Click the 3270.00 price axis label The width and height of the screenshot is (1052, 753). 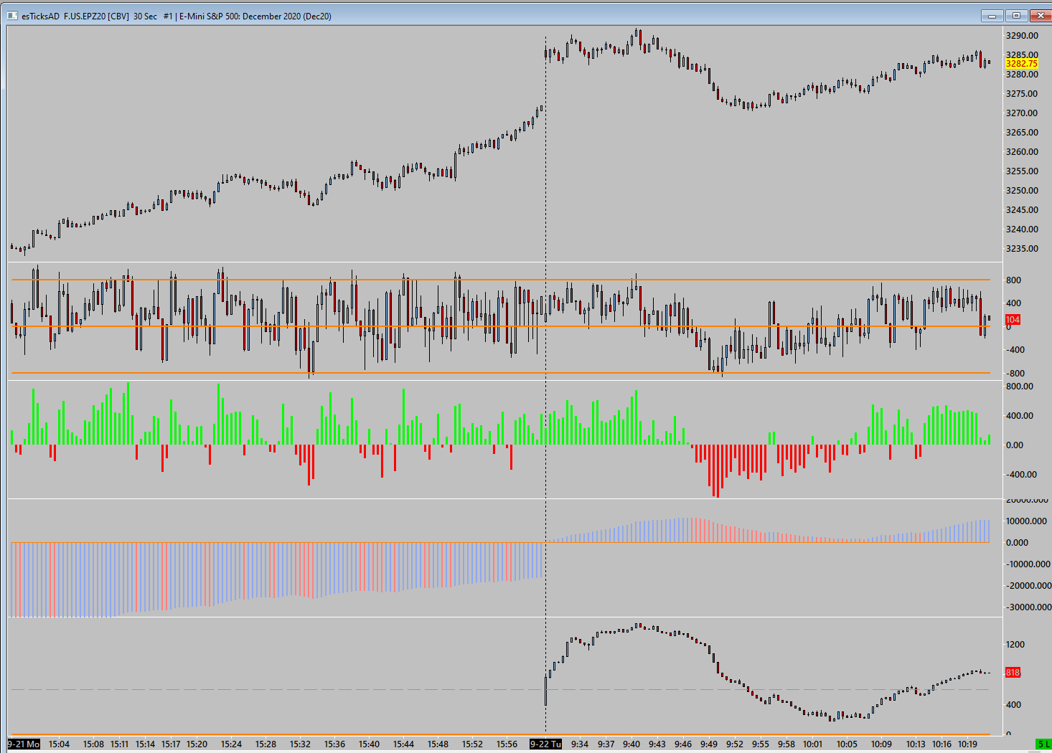point(1022,113)
